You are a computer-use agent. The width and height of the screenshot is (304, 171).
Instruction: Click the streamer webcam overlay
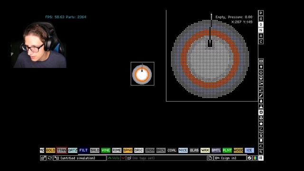pyautogui.click(x=38, y=45)
